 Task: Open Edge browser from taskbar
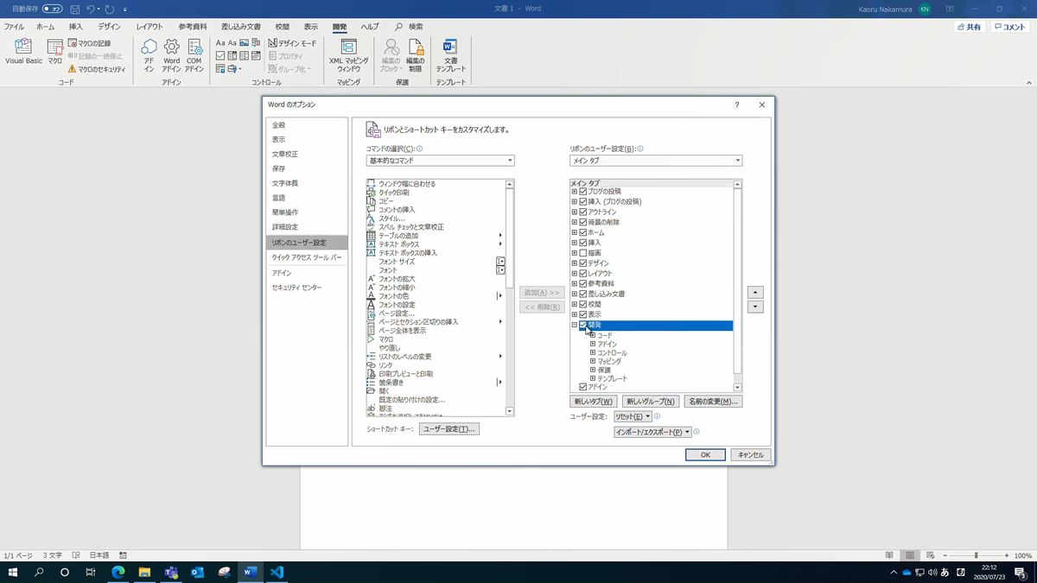click(x=118, y=572)
